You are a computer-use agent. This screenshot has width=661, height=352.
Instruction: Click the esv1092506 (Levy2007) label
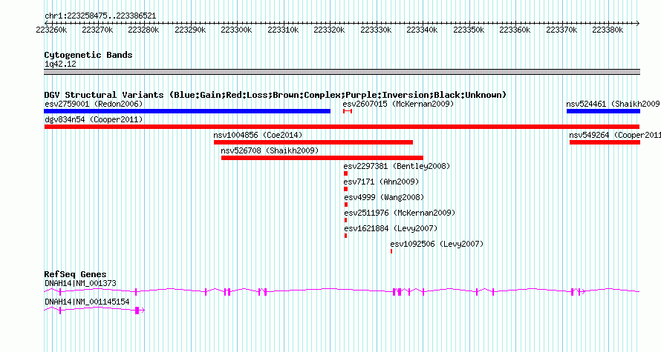point(437,244)
